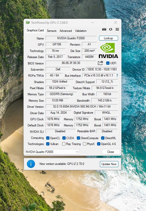Click the Update Now button
Image resolution: width=146 pixels, height=211 pixels.
point(109,164)
